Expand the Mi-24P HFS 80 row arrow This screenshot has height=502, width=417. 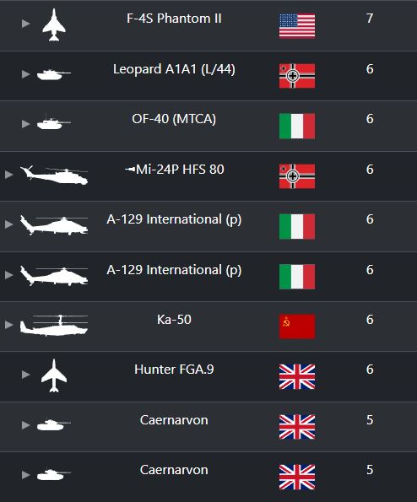coord(9,174)
